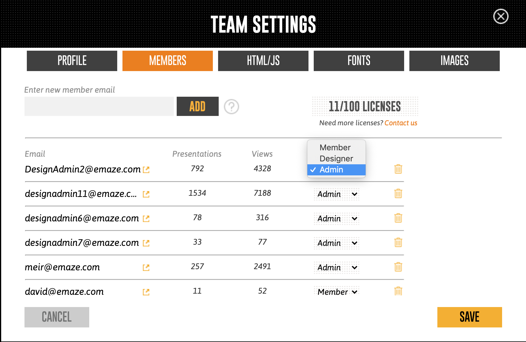Screen dimensions: 526x342
Task: Click trash icon for designadmin11 row
Action: point(398,193)
